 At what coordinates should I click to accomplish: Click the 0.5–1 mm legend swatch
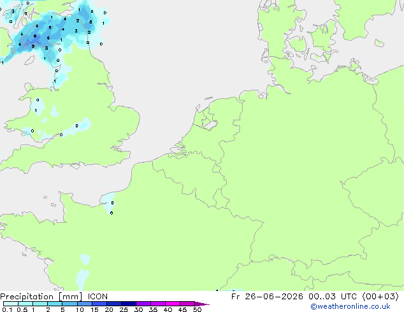click(25, 304)
